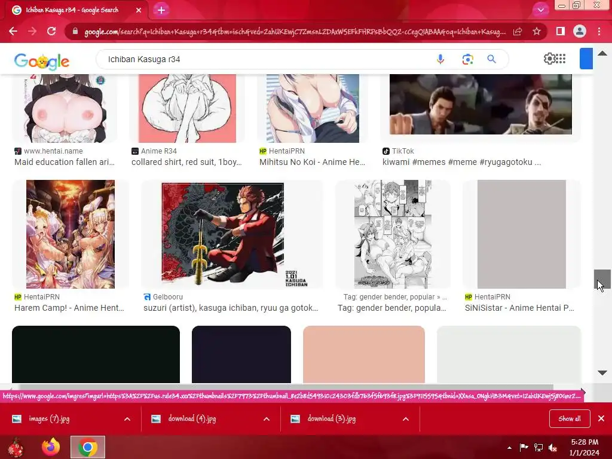Open Anime R34 collared shirt result link
This screenshot has height=459, width=612.
coord(186,162)
